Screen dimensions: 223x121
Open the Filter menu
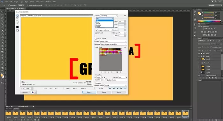point(37,2)
